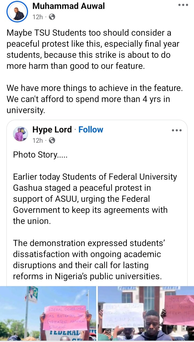Tap the 12h timestamp on shared post
Image resolution: width=194 pixels, height=342 pixels.
(x=37, y=140)
